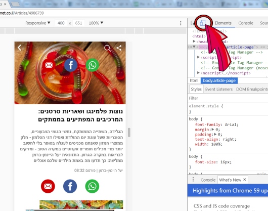Expand the script element node

[198, 57]
